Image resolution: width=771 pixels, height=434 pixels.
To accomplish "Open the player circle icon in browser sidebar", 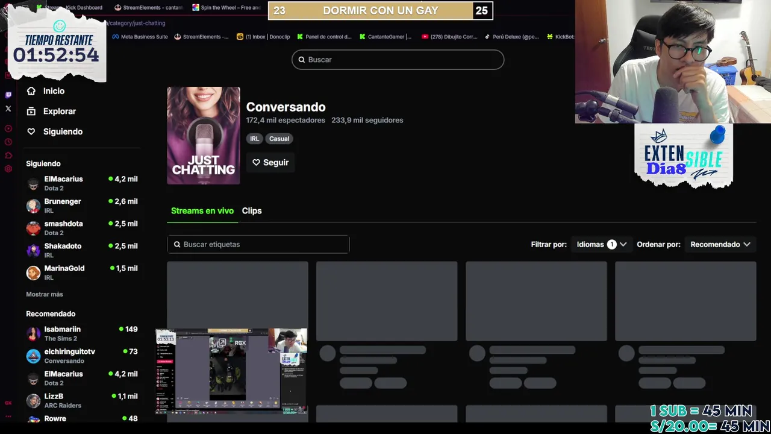I will pos(8,128).
